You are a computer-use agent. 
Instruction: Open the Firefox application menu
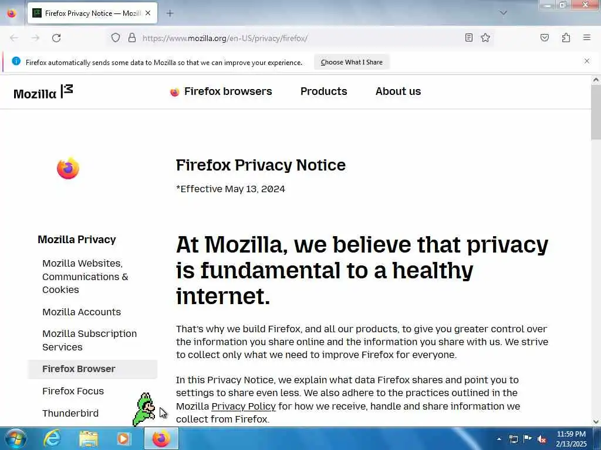coord(586,37)
